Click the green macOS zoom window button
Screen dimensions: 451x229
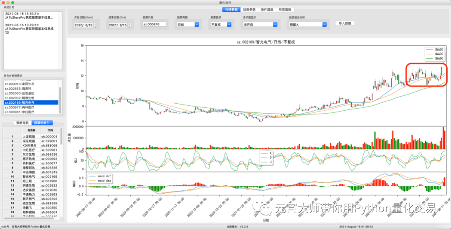pyautogui.click(x=13, y=2)
